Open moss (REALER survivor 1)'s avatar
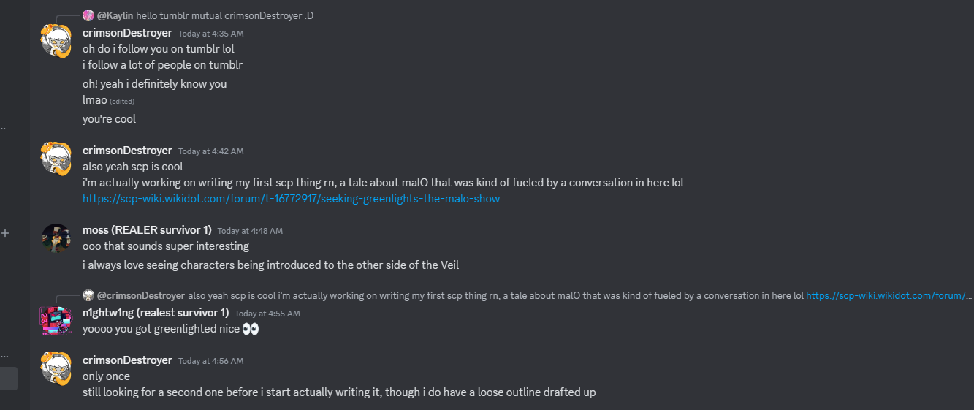The width and height of the screenshot is (974, 410). [x=56, y=238]
